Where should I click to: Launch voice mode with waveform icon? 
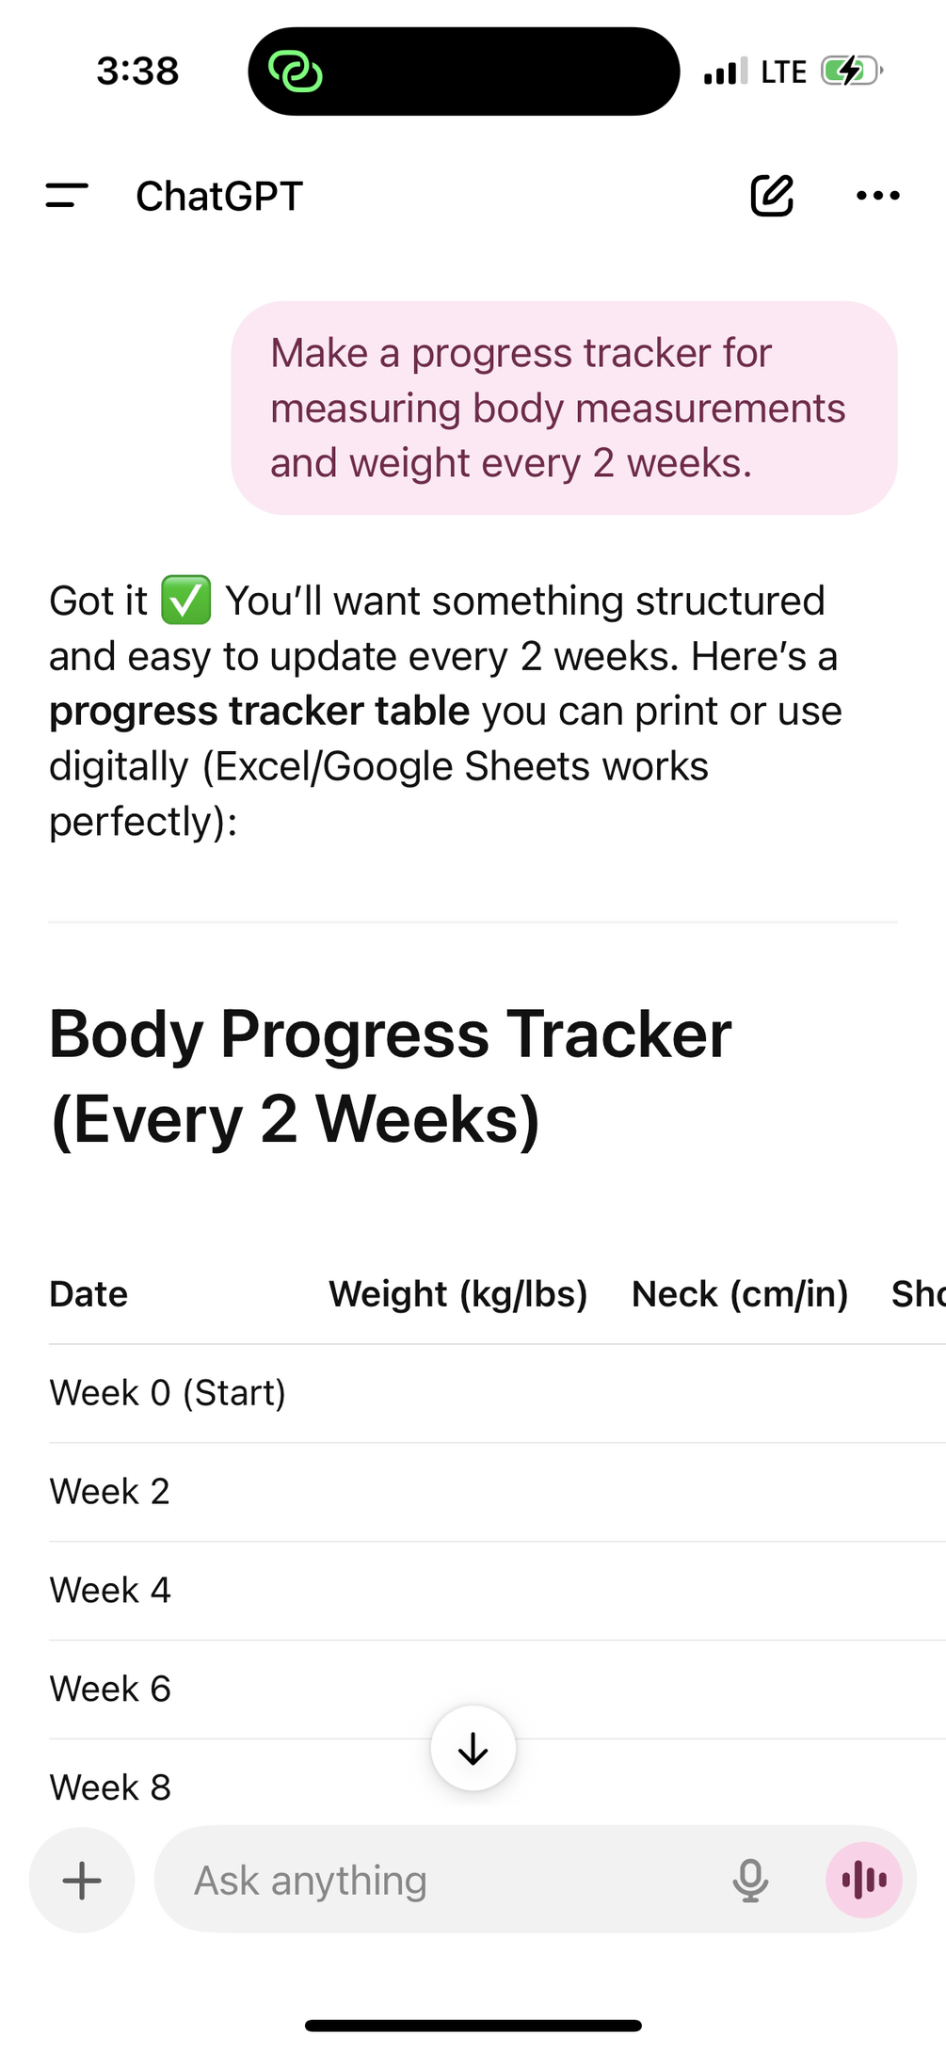tap(864, 1880)
